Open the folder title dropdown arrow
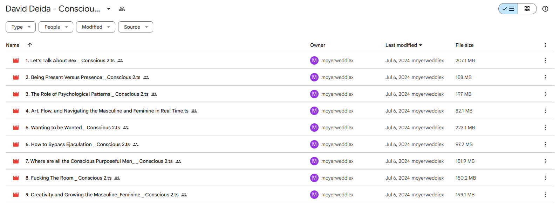This screenshot has height=210, width=560. 109,9
